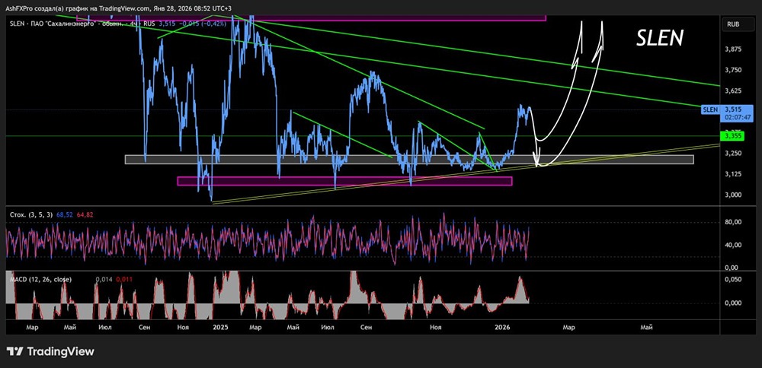
Task: Click the red MACD value 0,011
Action: pos(124,279)
